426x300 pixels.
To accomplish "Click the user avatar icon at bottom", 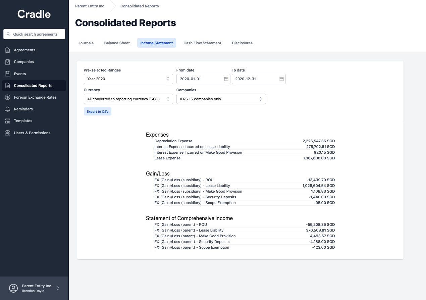I will (x=13, y=288).
